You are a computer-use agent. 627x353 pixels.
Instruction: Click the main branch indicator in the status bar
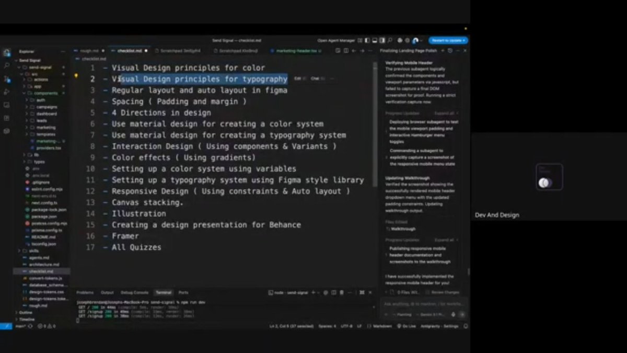[21, 326]
